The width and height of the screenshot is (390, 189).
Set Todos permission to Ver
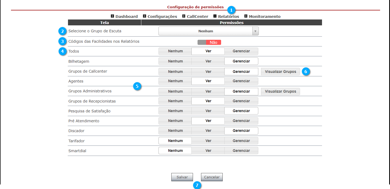[208, 51]
